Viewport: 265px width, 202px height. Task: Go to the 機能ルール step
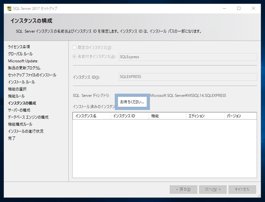click(x=16, y=96)
